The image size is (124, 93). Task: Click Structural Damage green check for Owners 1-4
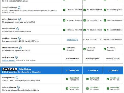tap(64, 10)
